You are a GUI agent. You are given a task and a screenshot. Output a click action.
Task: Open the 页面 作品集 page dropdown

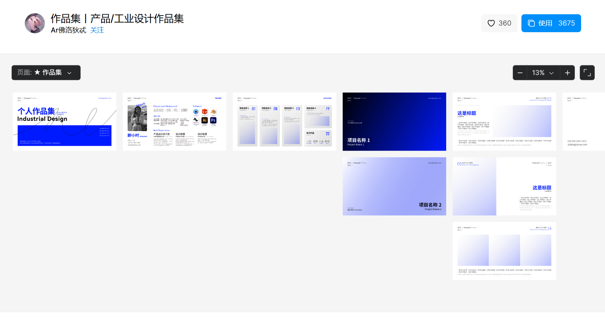(46, 73)
